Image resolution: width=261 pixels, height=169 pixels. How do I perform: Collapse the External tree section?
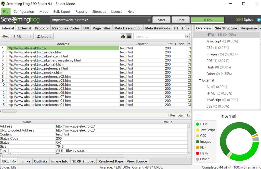coord(200,80)
